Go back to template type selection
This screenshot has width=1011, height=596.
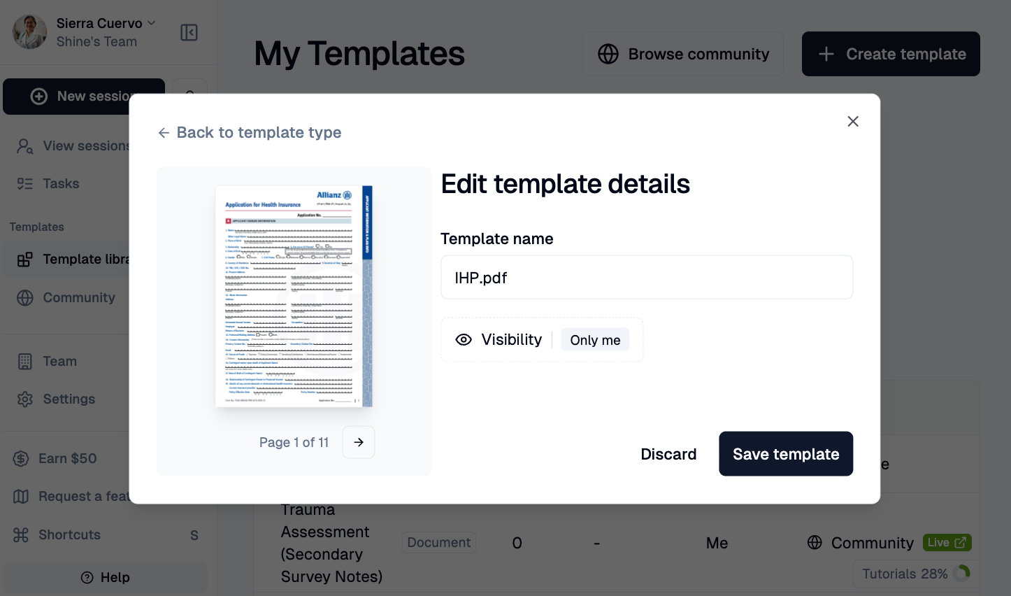click(249, 132)
